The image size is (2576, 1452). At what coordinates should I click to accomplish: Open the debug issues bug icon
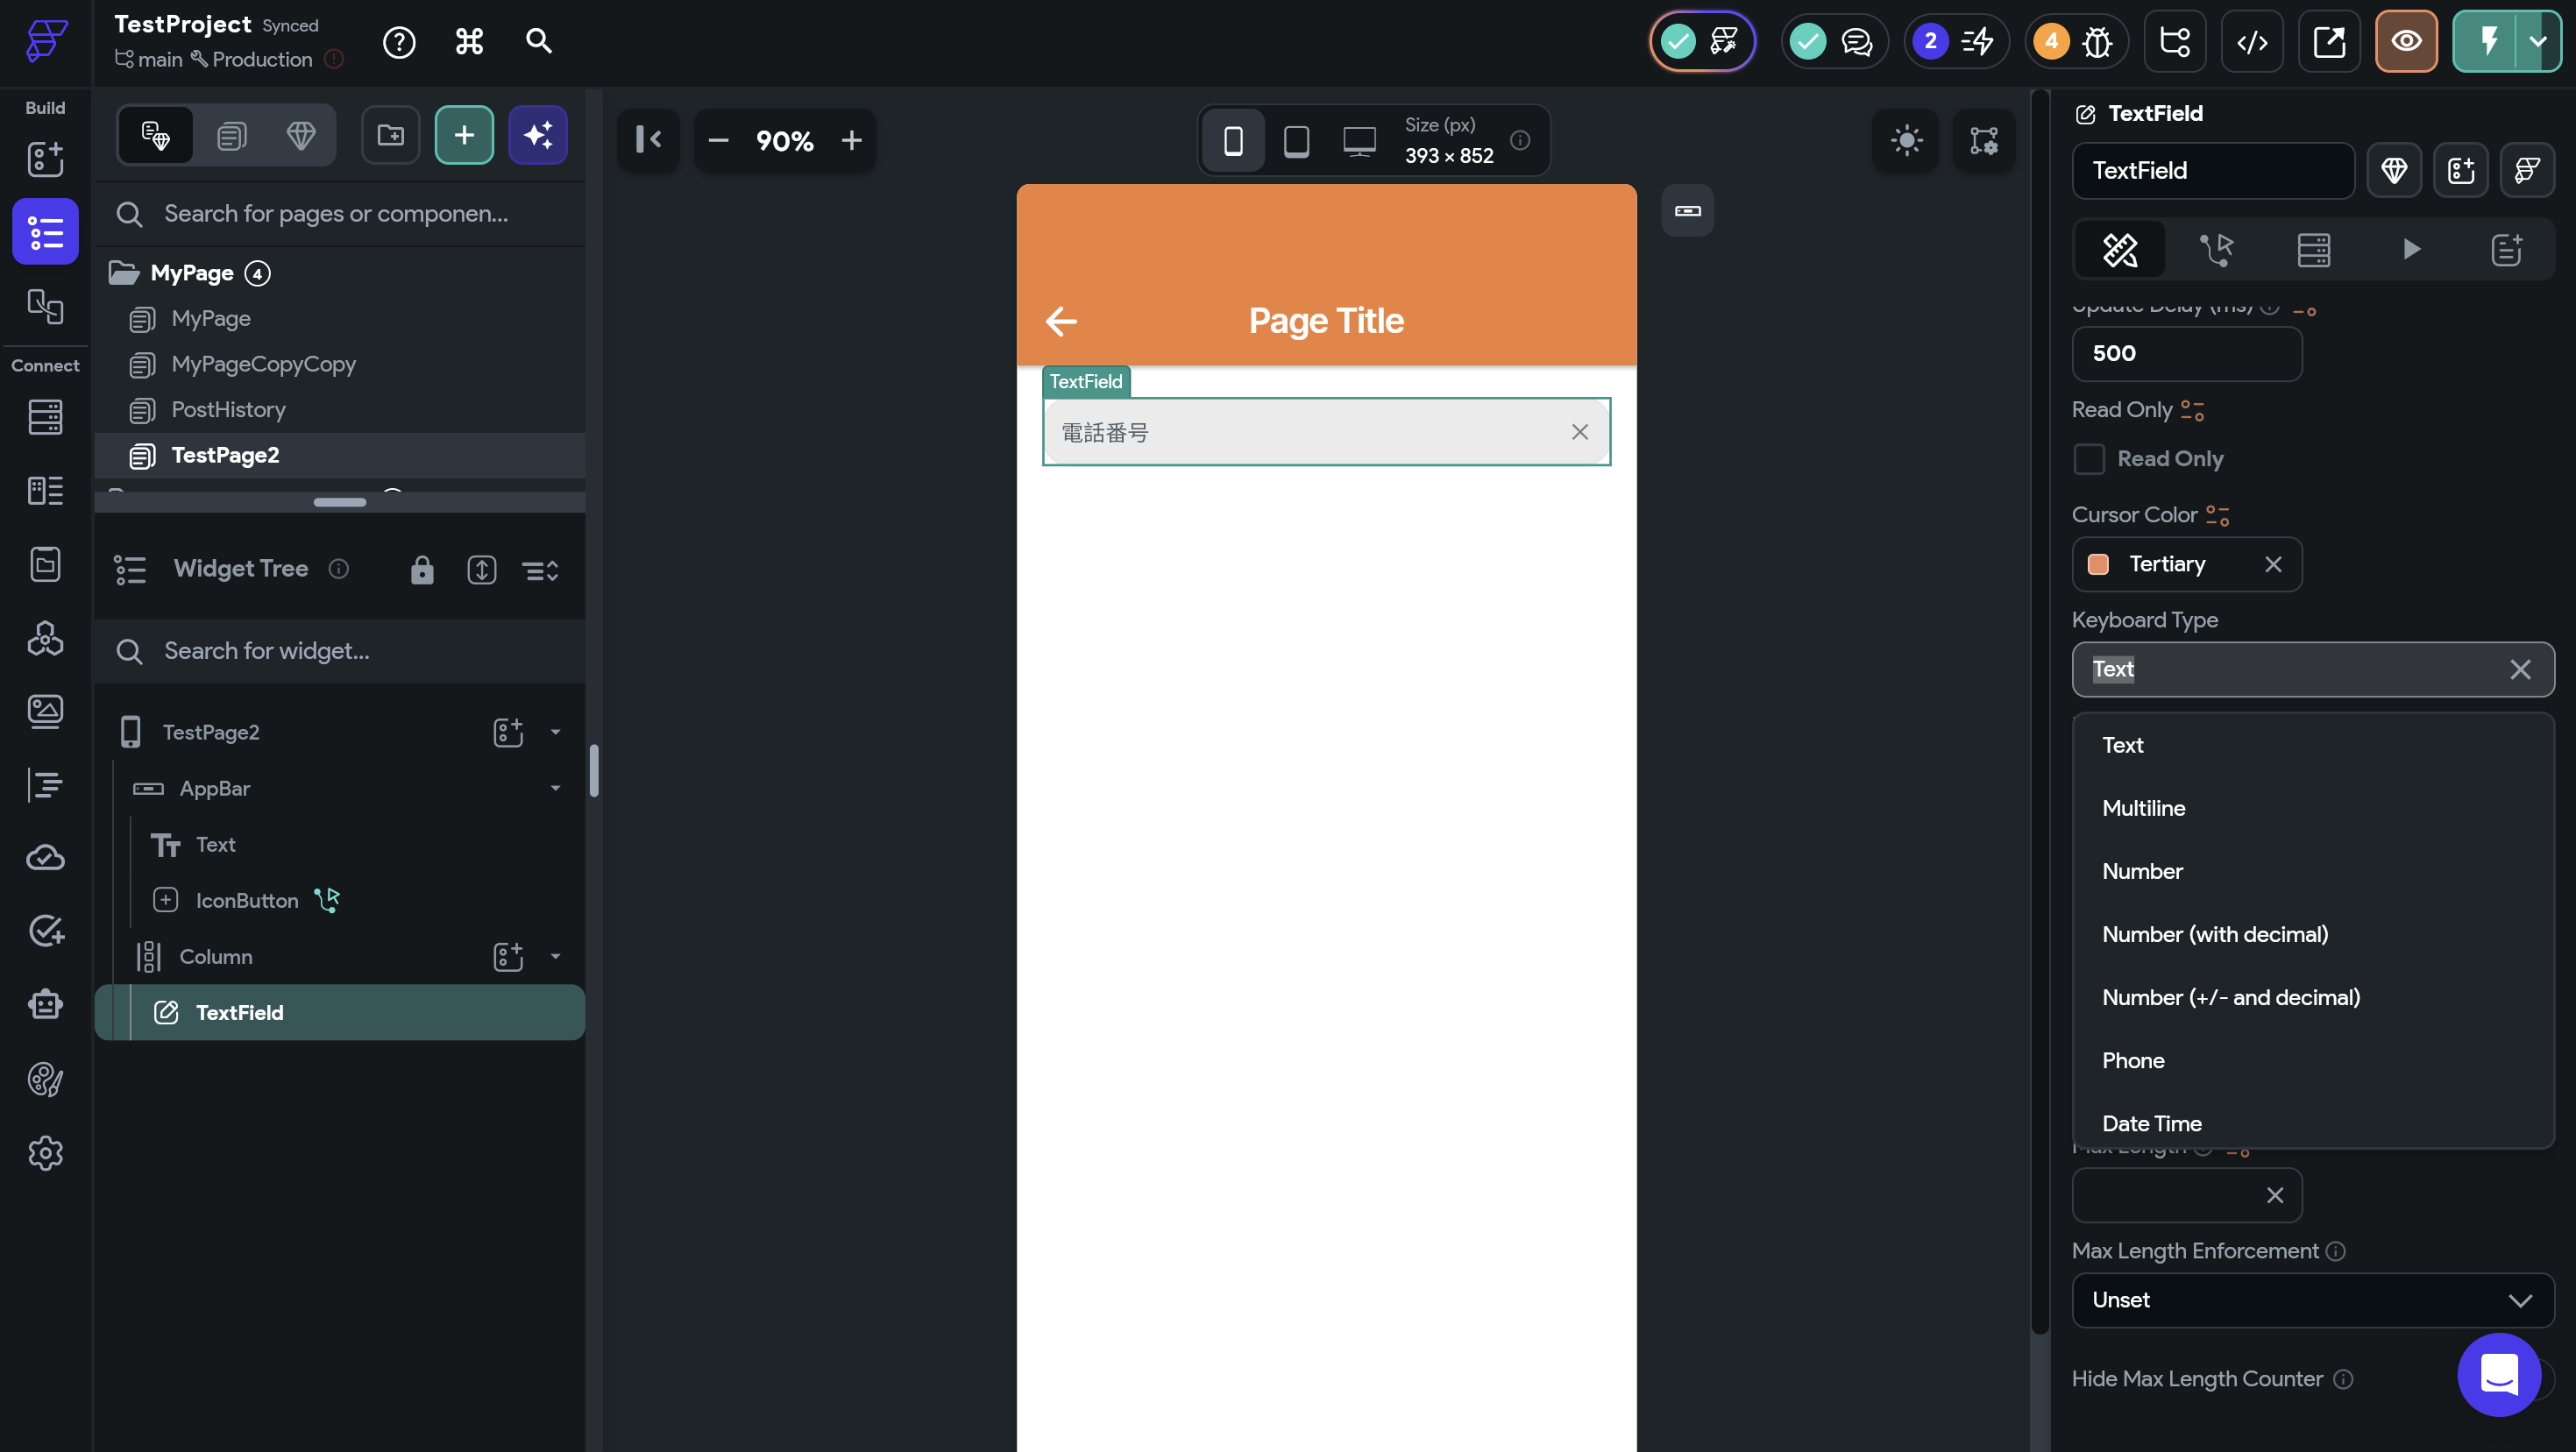(x=2096, y=42)
